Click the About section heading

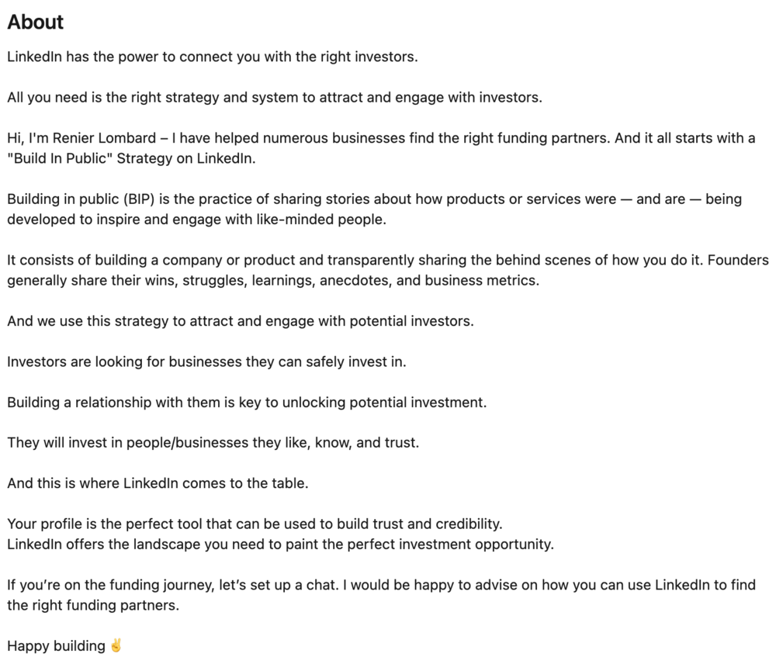coord(36,22)
